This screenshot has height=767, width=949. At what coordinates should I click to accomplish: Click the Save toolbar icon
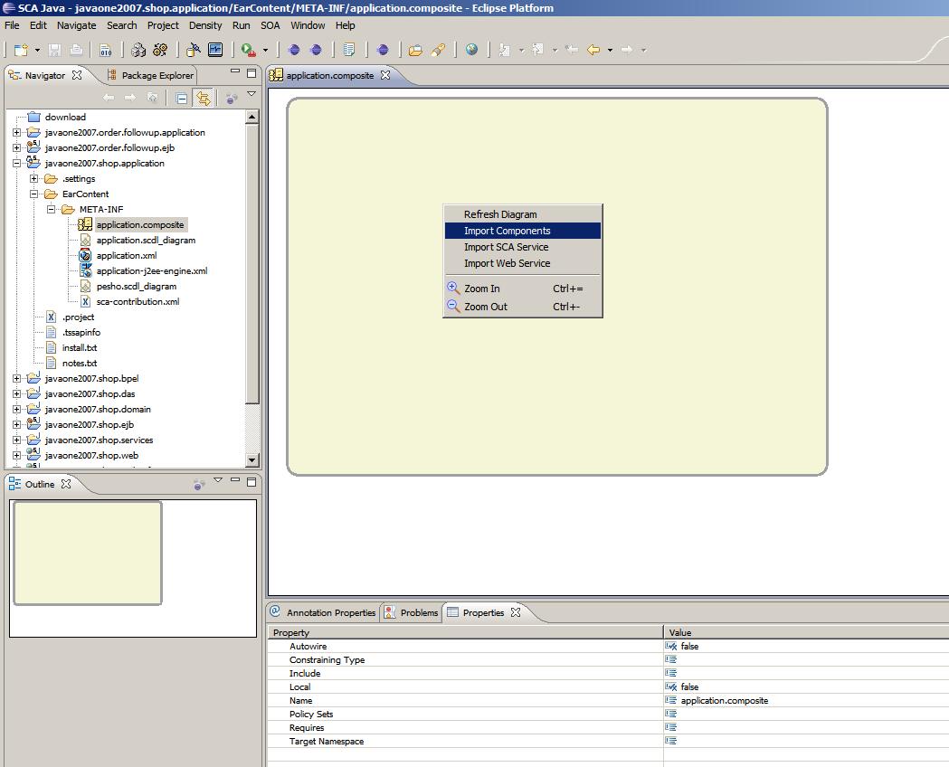(x=54, y=50)
